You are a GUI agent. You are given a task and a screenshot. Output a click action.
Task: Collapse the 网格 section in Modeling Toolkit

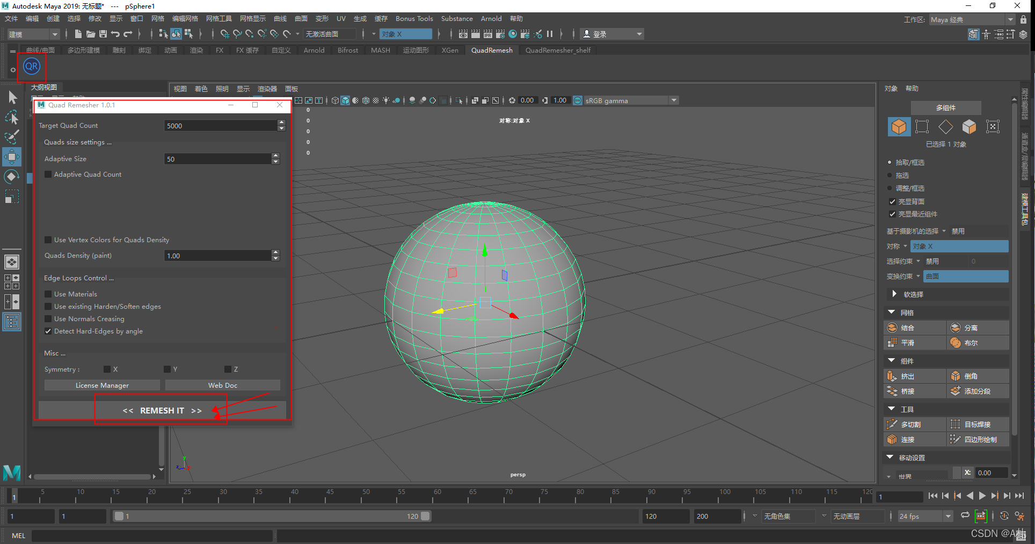click(892, 312)
